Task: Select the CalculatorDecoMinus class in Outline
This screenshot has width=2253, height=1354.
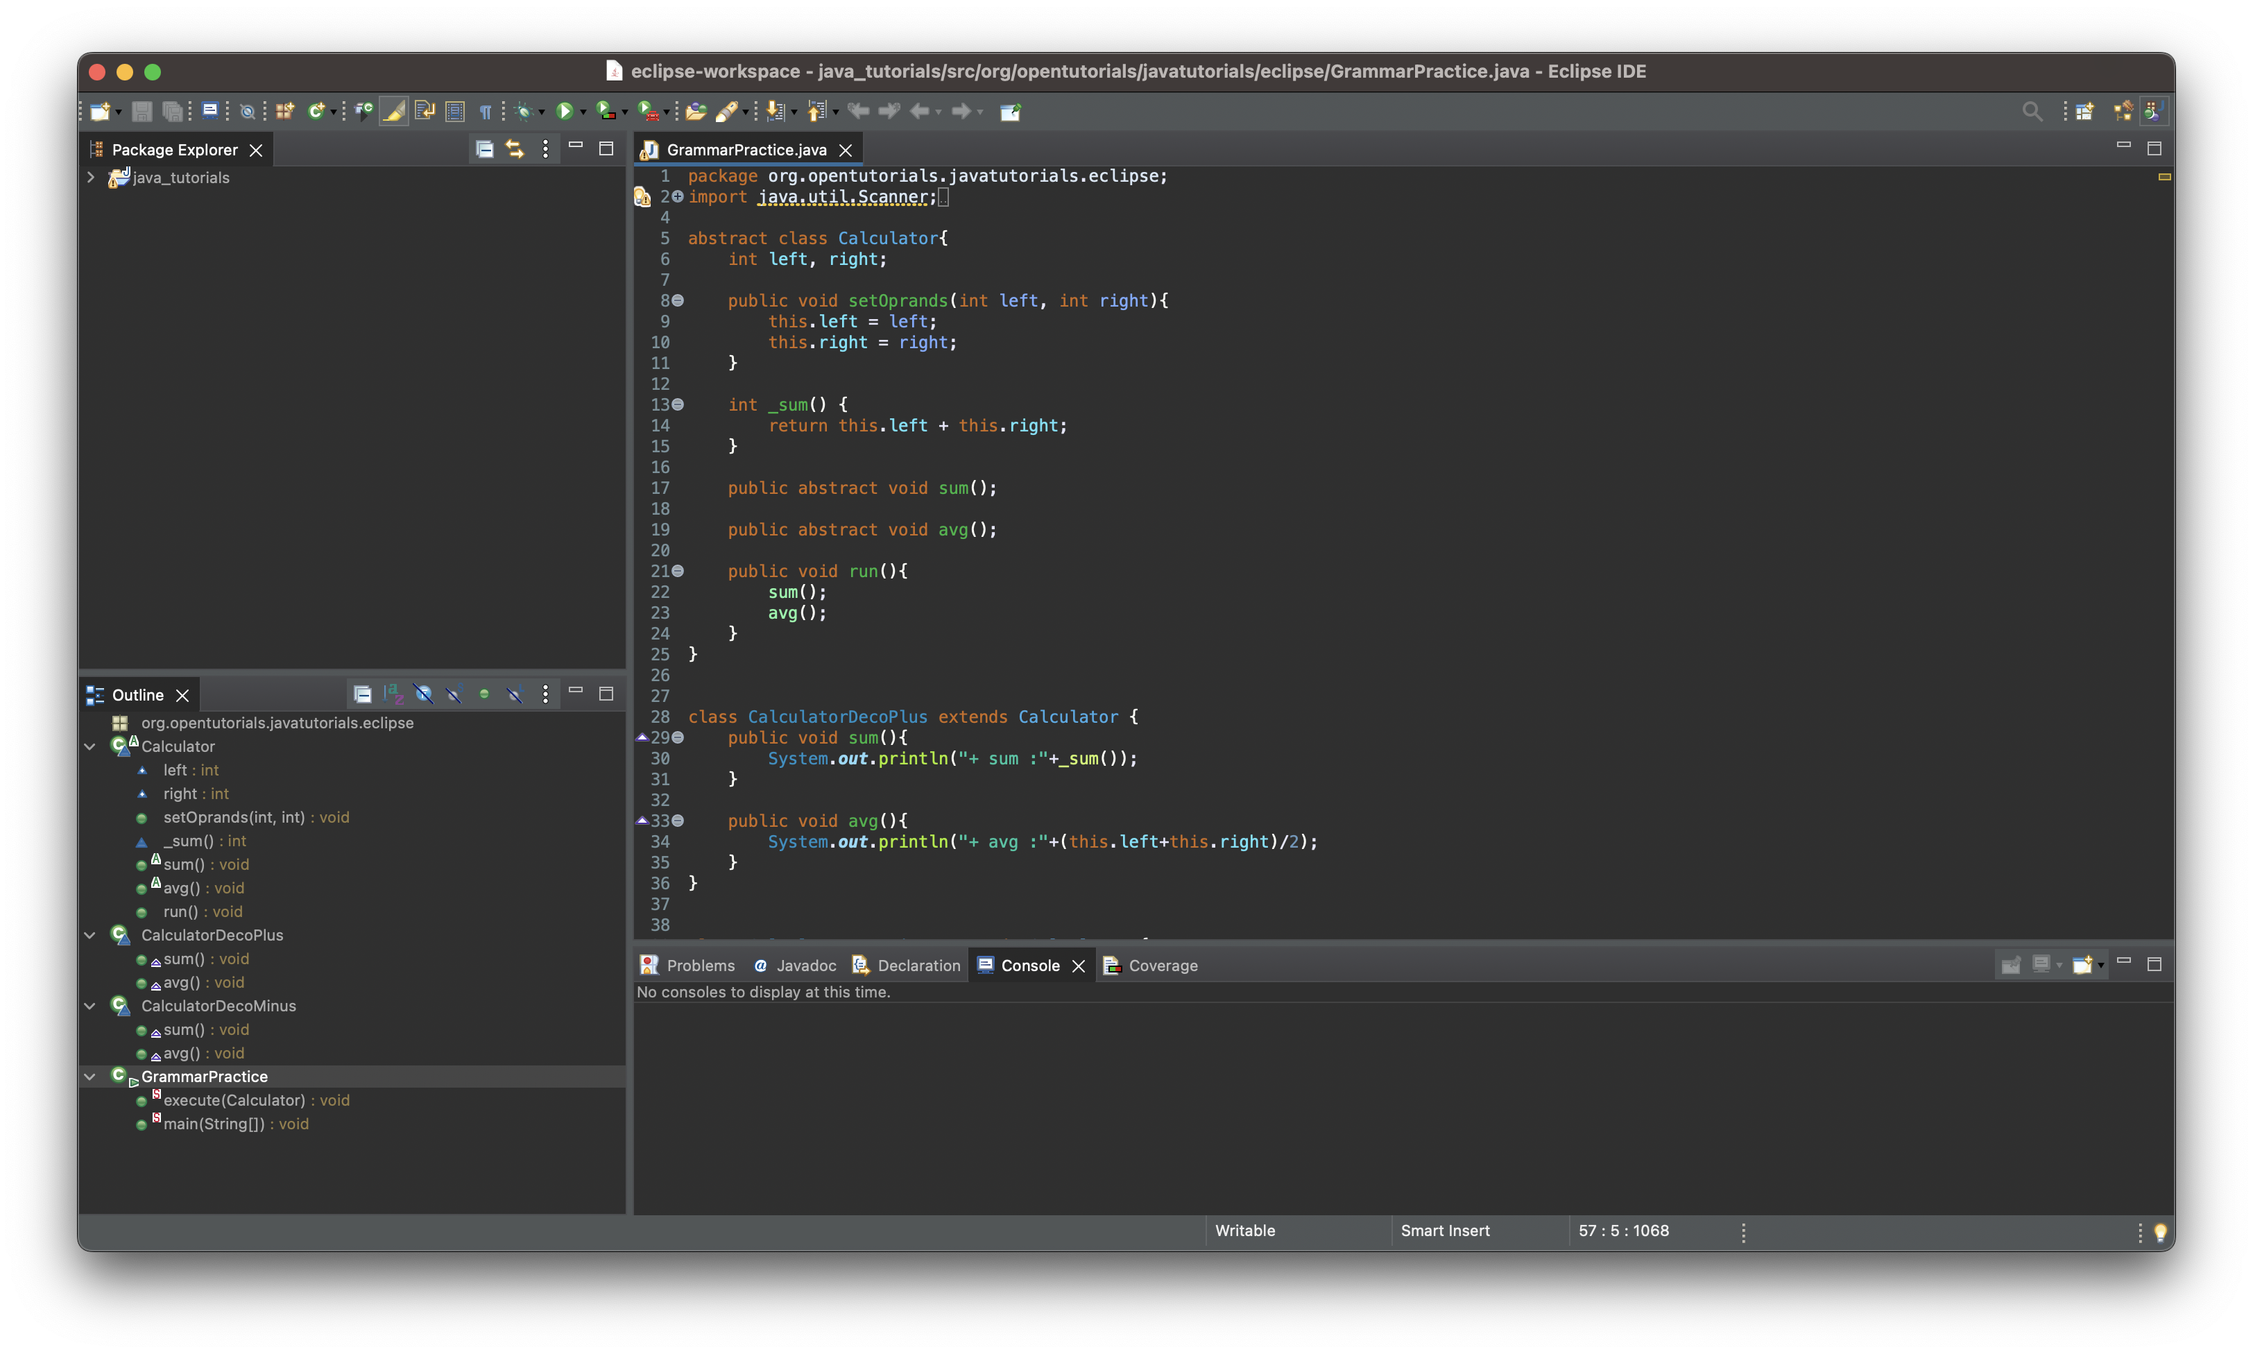Action: [x=218, y=1006]
